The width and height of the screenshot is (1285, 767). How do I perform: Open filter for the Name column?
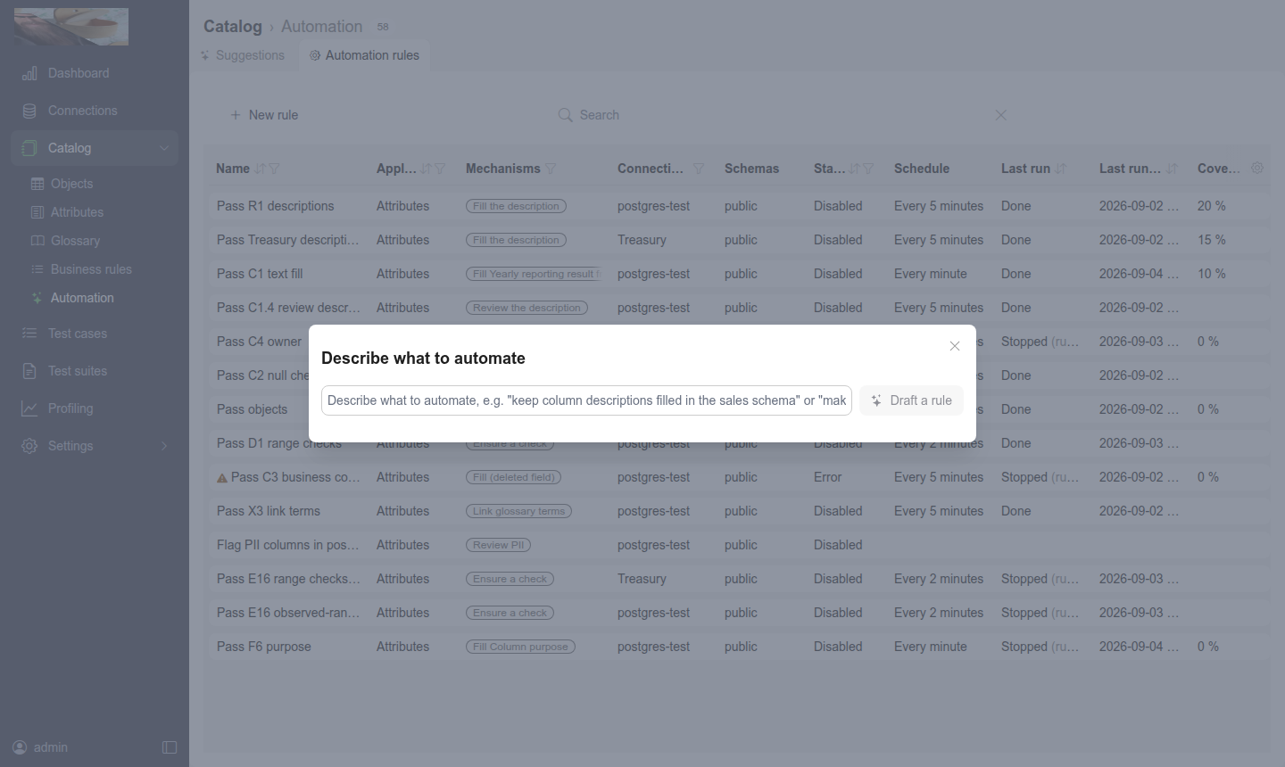(x=275, y=169)
